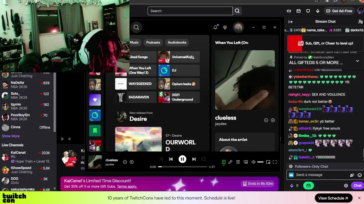This screenshot has height=204, width=364.
Task: Toggle repeat in Spotify player bar
Action: tap(204, 159)
